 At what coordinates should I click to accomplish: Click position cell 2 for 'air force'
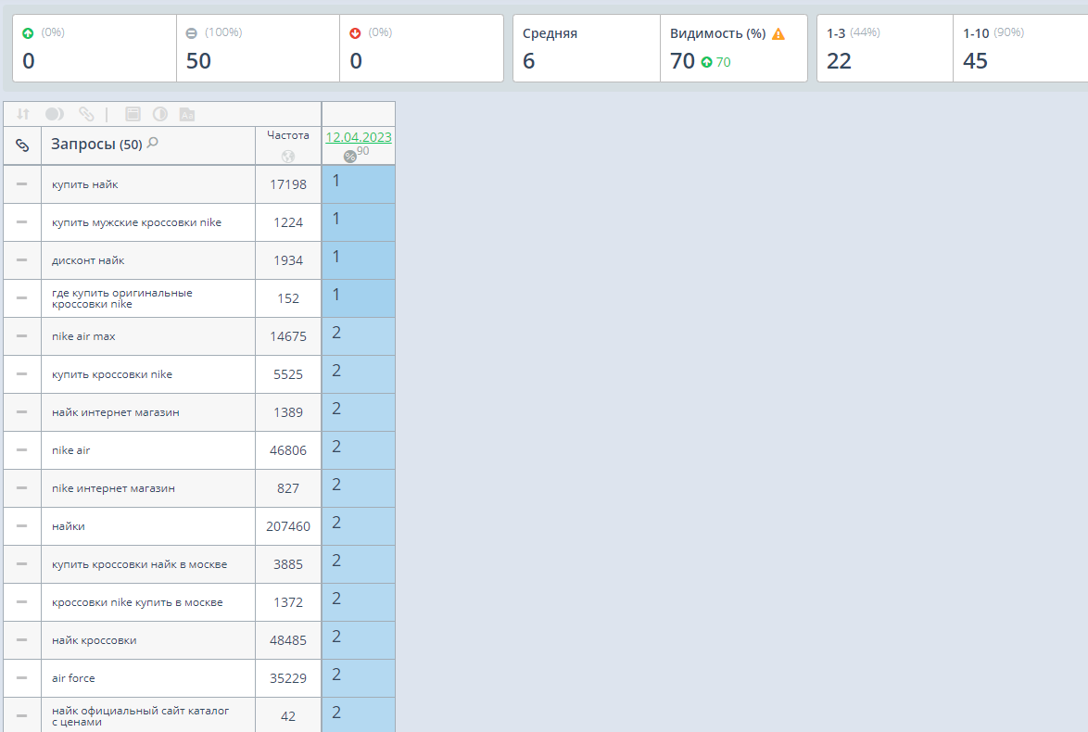coord(359,678)
